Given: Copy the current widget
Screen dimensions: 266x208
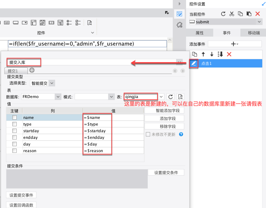Looking at the screenshot, I should pyautogui.click(x=240, y=14).
